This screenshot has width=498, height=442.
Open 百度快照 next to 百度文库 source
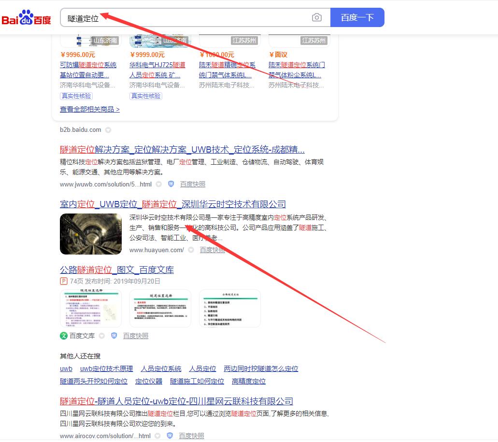(136, 336)
